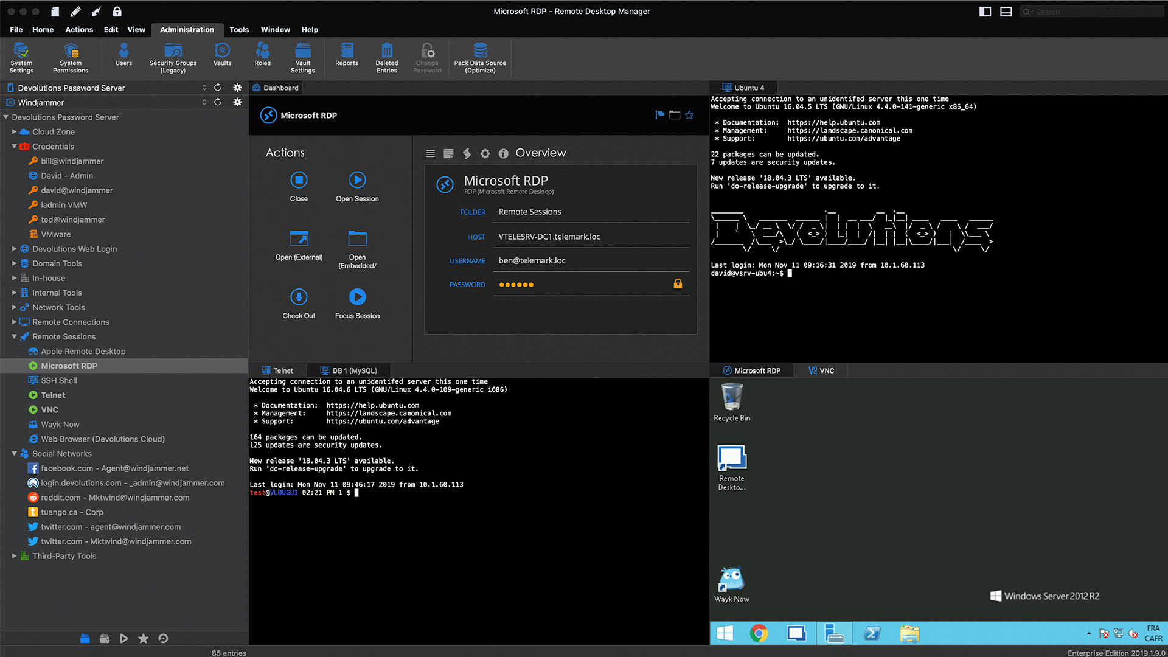
Task: Select the Administration menu tab
Action: point(187,30)
